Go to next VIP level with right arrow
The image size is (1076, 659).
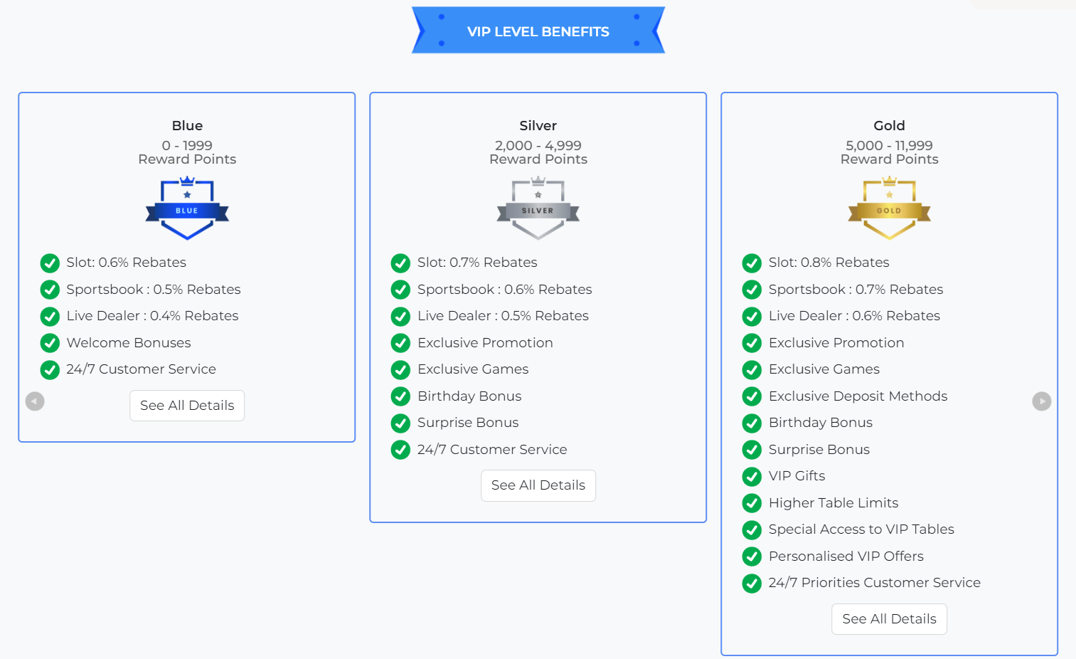[x=1041, y=401]
